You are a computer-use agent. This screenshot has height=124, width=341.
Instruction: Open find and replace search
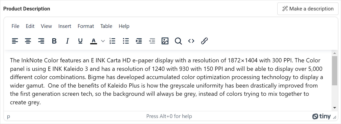[178, 41]
